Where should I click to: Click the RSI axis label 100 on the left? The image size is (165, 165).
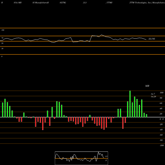coord(3,30)
